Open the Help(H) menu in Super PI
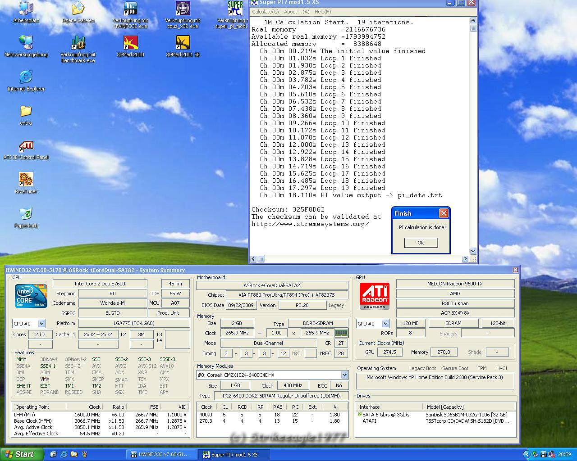This screenshot has width=577, height=461. pyautogui.click(x=323, y=12)
